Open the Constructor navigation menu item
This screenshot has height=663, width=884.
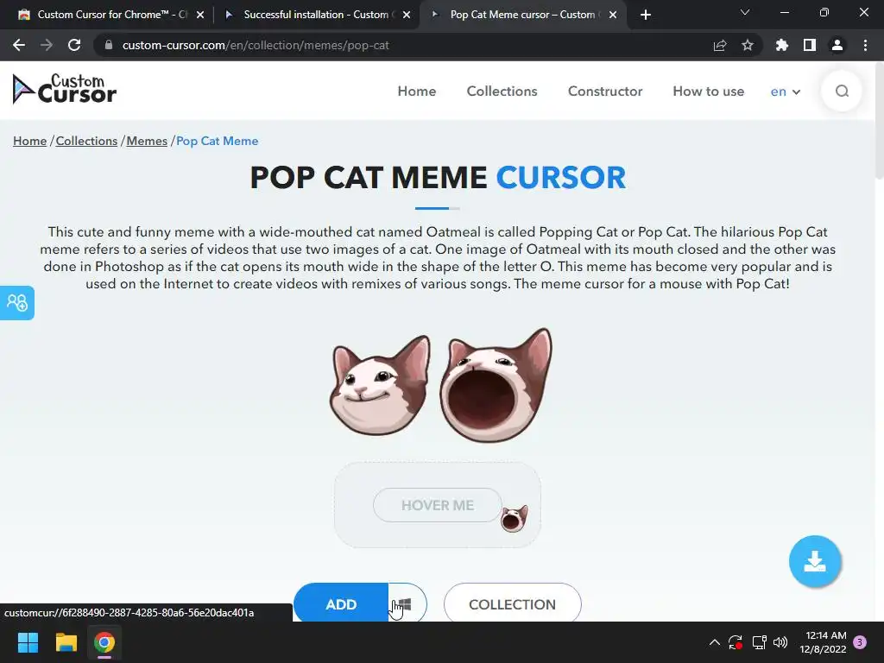[605, 92]
